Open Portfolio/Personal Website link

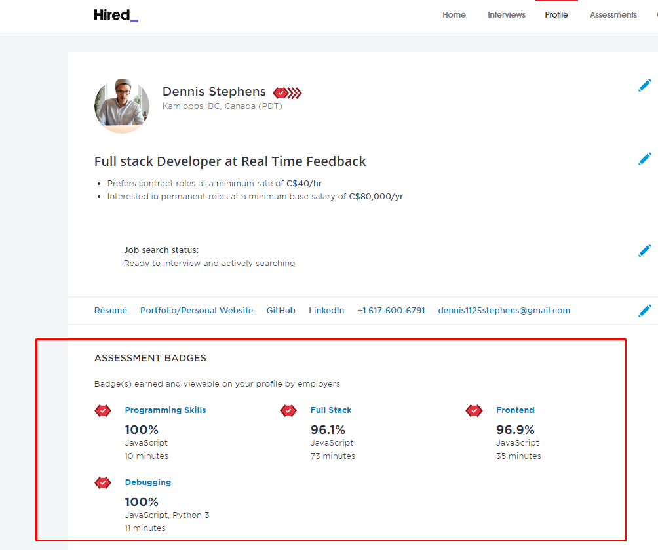tap(197, 311)
